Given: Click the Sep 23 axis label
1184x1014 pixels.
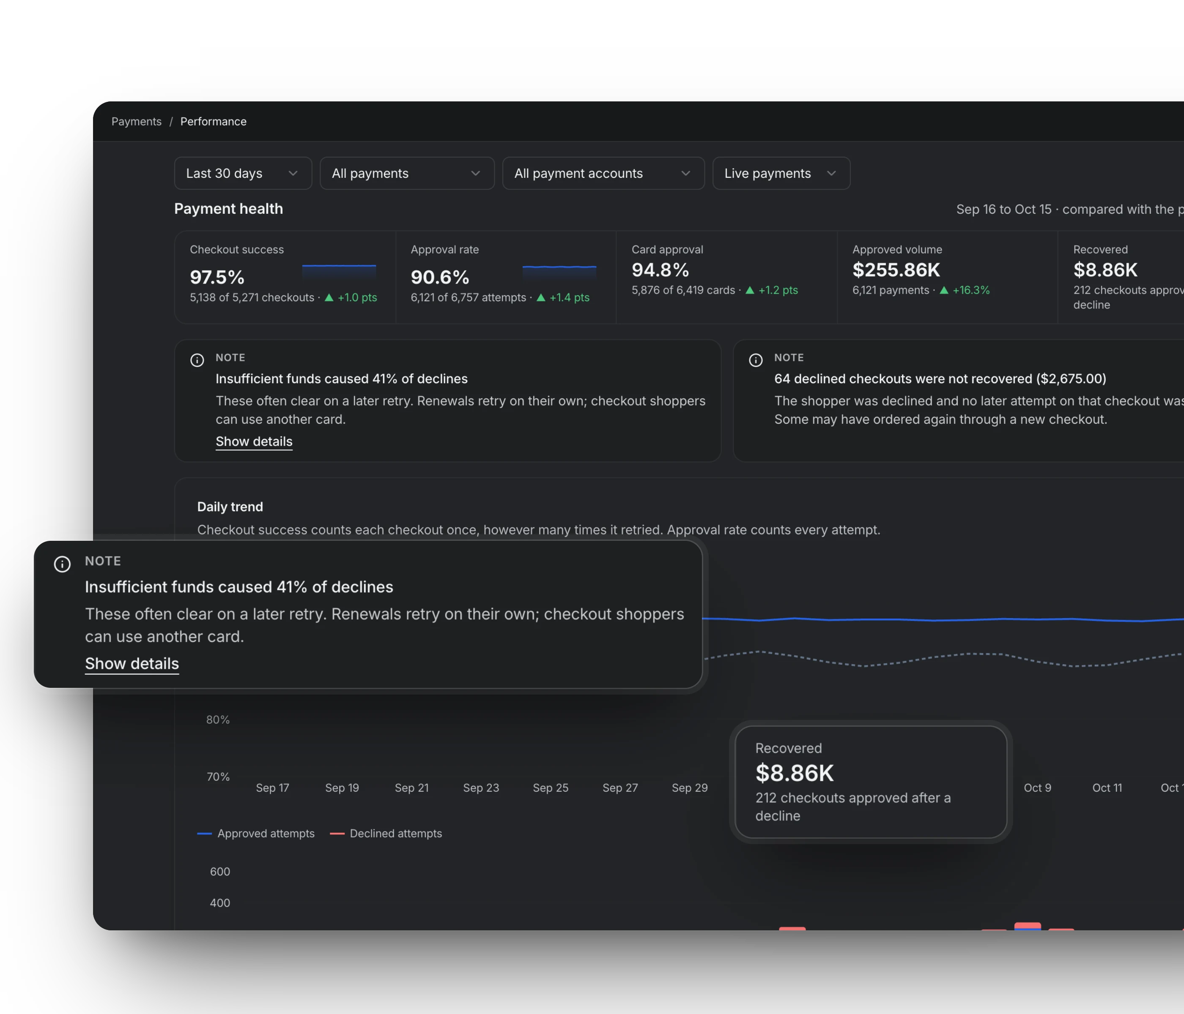Looking at the screenshot, I should pos(481,788).
